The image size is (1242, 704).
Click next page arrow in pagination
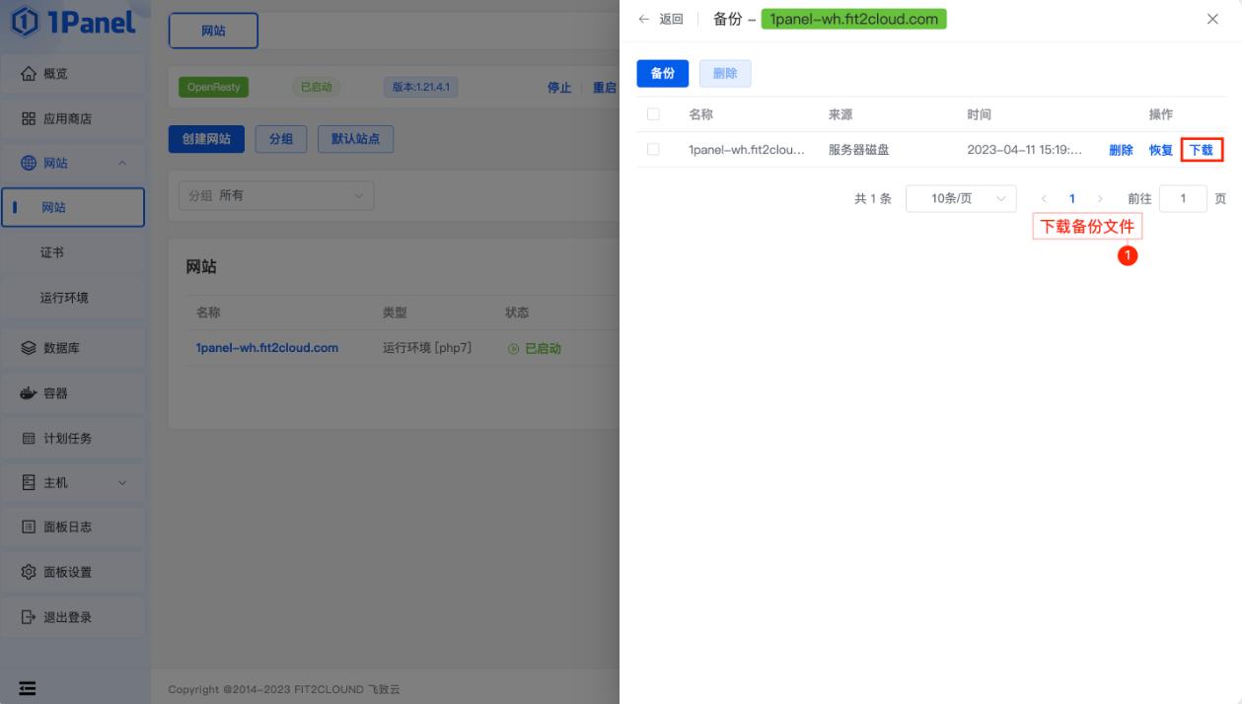point(1100,199)
